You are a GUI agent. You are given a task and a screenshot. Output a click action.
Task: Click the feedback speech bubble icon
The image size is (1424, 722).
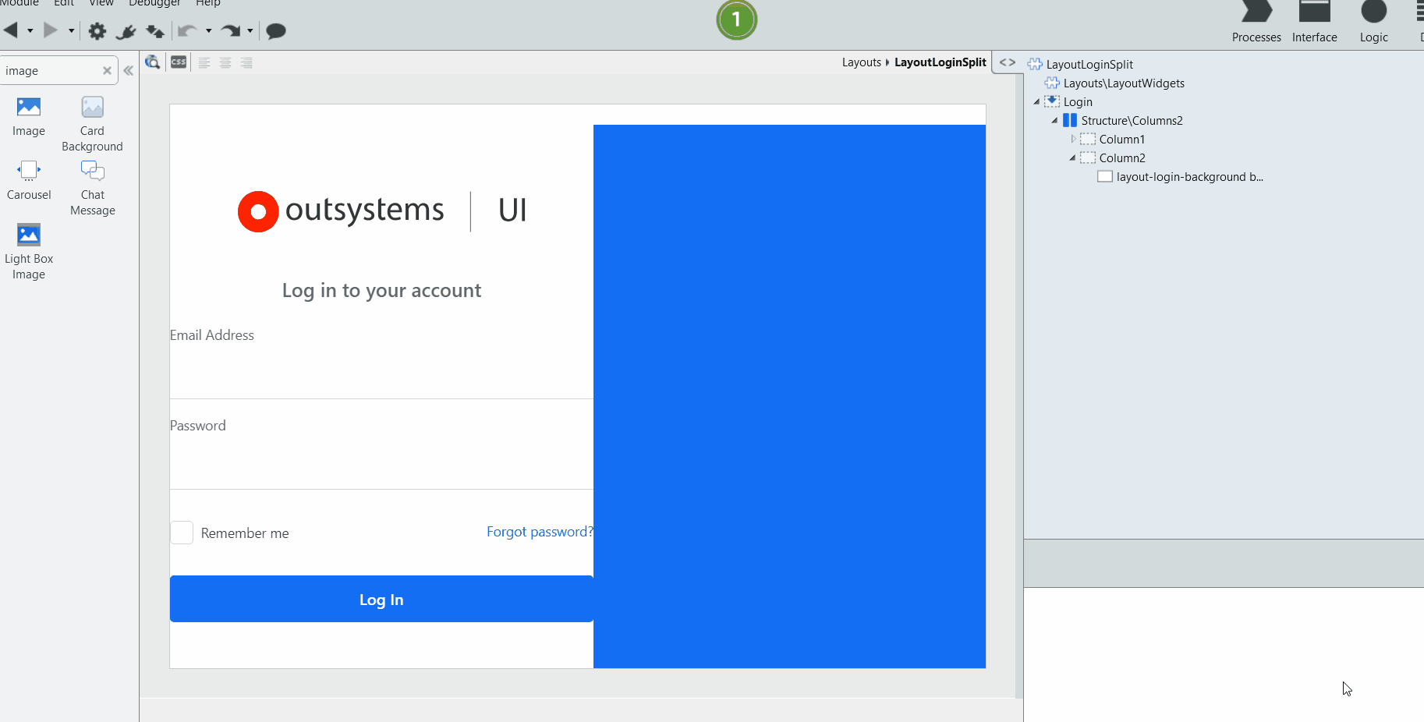[x=276, y=31]
